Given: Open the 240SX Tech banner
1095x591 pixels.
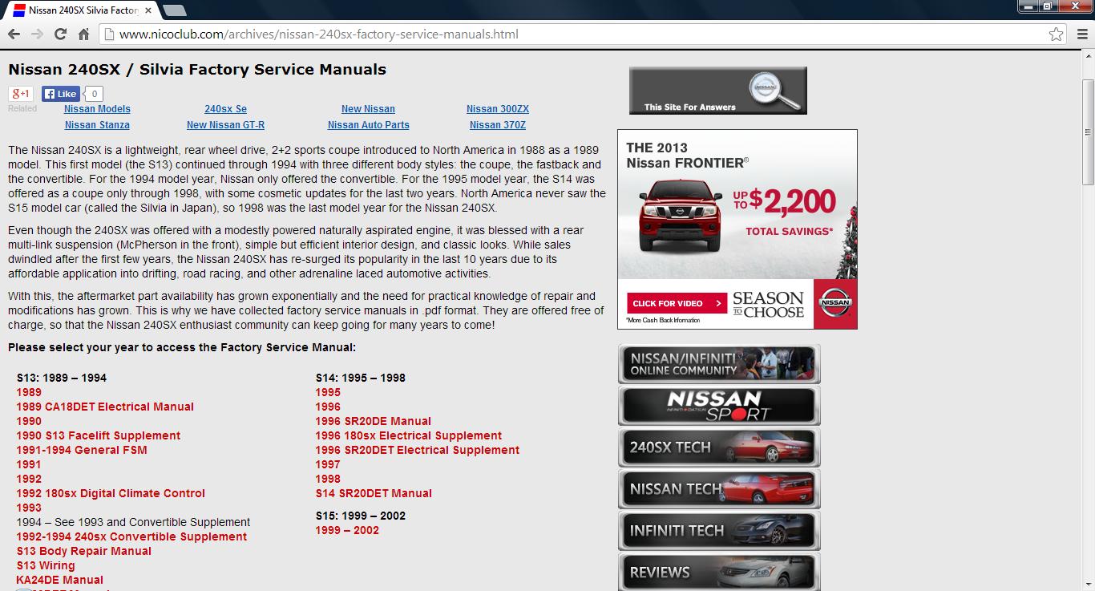Looking at the screenshot, I should (x=719, y=447).
